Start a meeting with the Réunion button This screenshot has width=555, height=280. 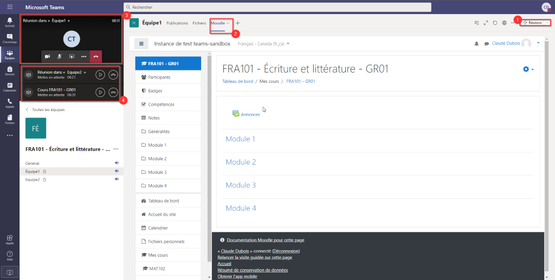click(x=532, y=23)
